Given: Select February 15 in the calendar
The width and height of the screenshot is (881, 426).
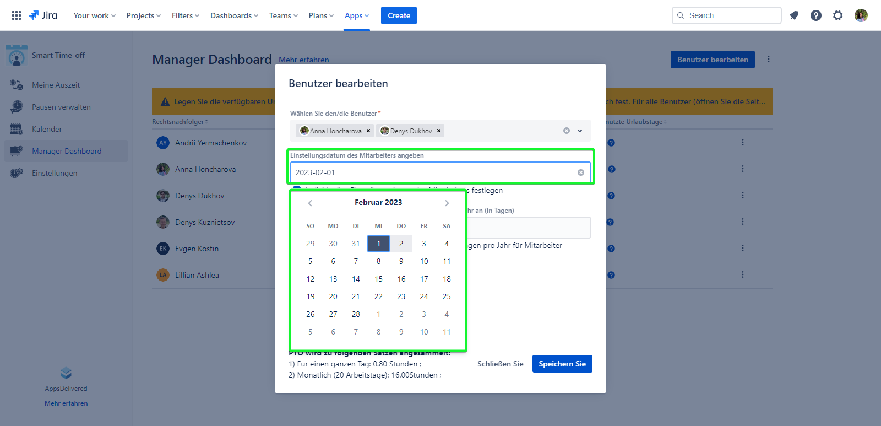Looking at the screenshot, I should (x=378, y=279).
